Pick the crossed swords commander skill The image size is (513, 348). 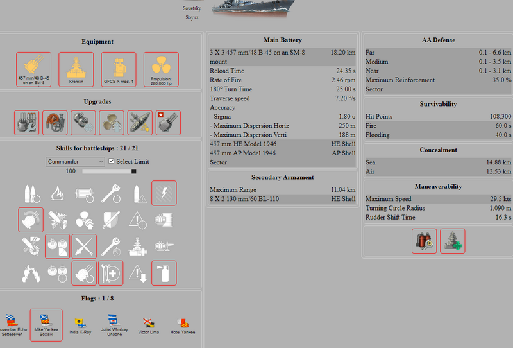click(83, 247)
